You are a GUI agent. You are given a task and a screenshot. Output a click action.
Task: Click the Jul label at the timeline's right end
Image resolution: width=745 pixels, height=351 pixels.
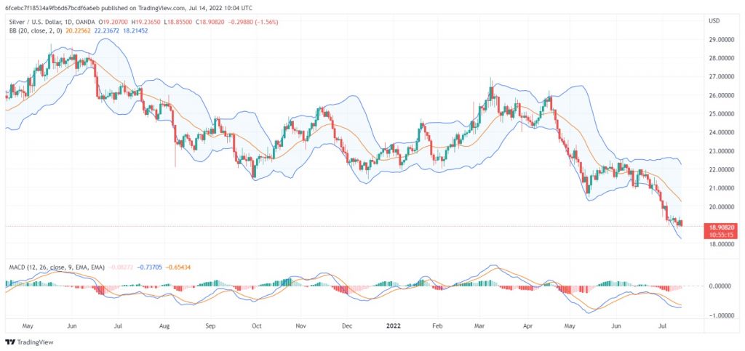pos(664,328)
